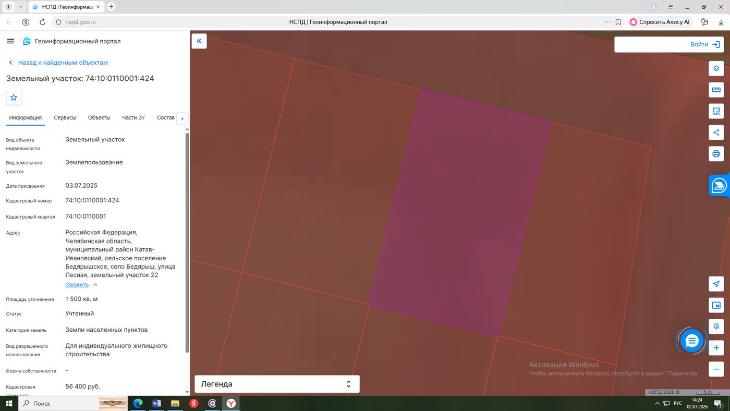
Task: Switch to the Информация tab
Action: click(x=25, y=118)
